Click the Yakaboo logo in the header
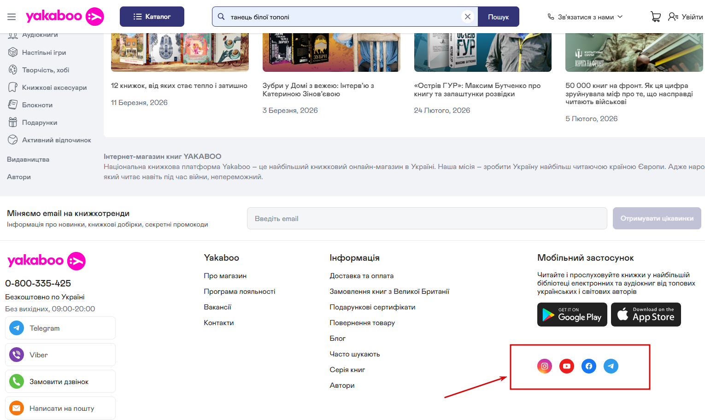Screen dimensions: 705x420 tap(65, 17)
